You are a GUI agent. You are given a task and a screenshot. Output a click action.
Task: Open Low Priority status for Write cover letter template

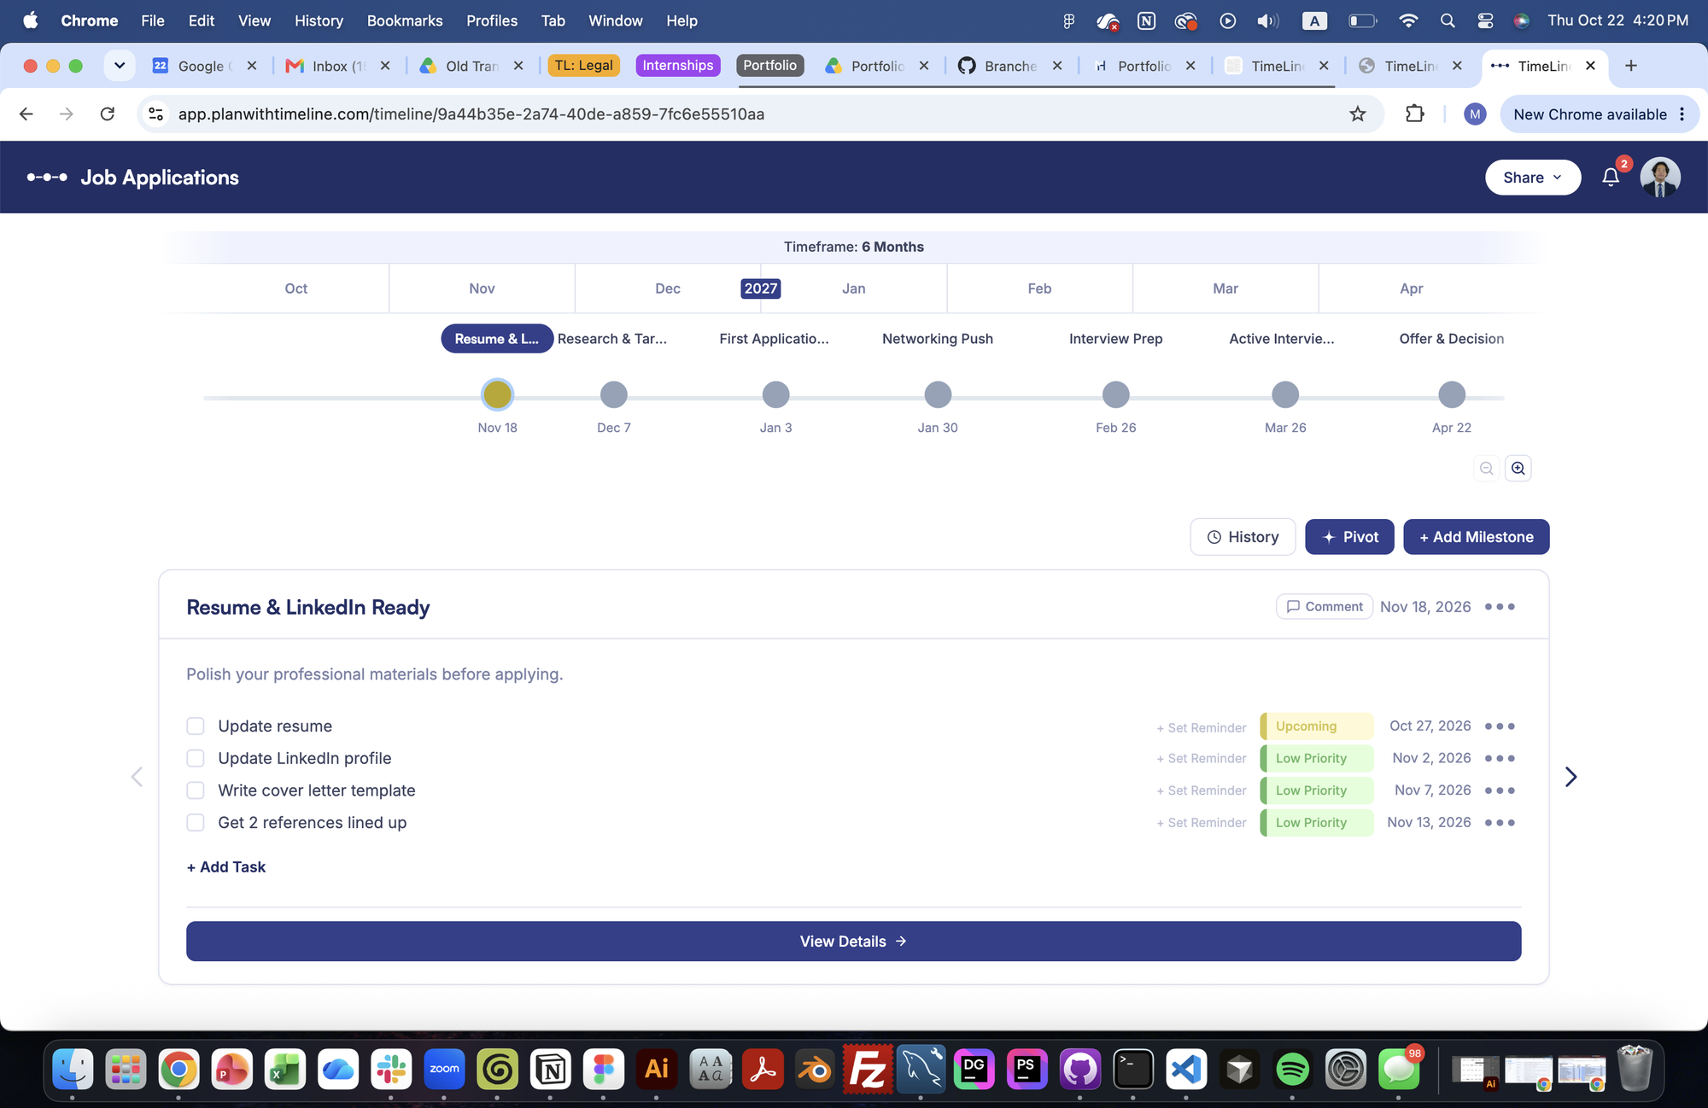[x=1317, y=790]
